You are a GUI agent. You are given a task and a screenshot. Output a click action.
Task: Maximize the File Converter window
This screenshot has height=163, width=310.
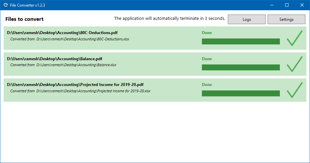[287, 5]
